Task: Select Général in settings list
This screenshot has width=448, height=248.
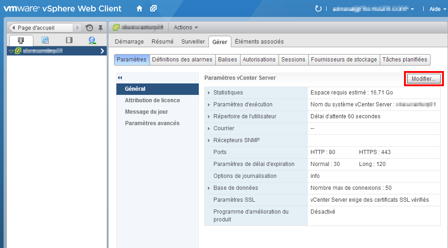Action: pos(158,89)
